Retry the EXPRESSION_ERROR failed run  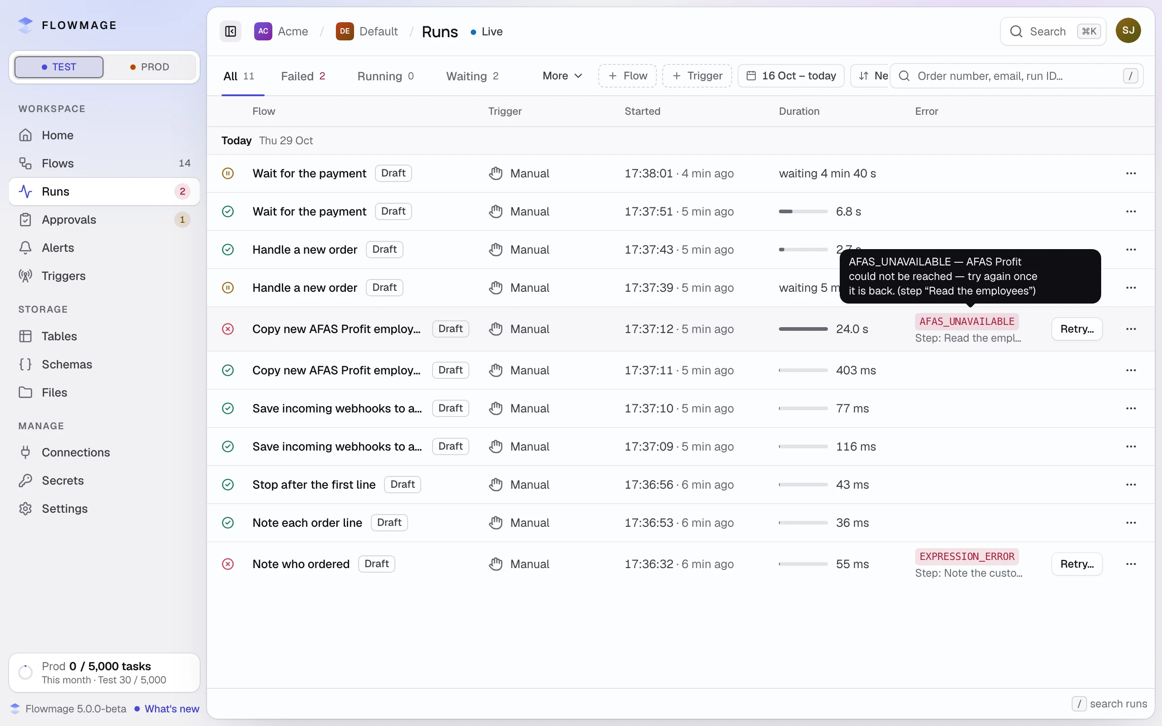[1077, 564]
